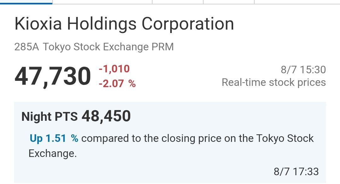Click the Kioxia Holdings Corporation company name
This screenshot has width=340, height=184.
[x=124, y=24]
